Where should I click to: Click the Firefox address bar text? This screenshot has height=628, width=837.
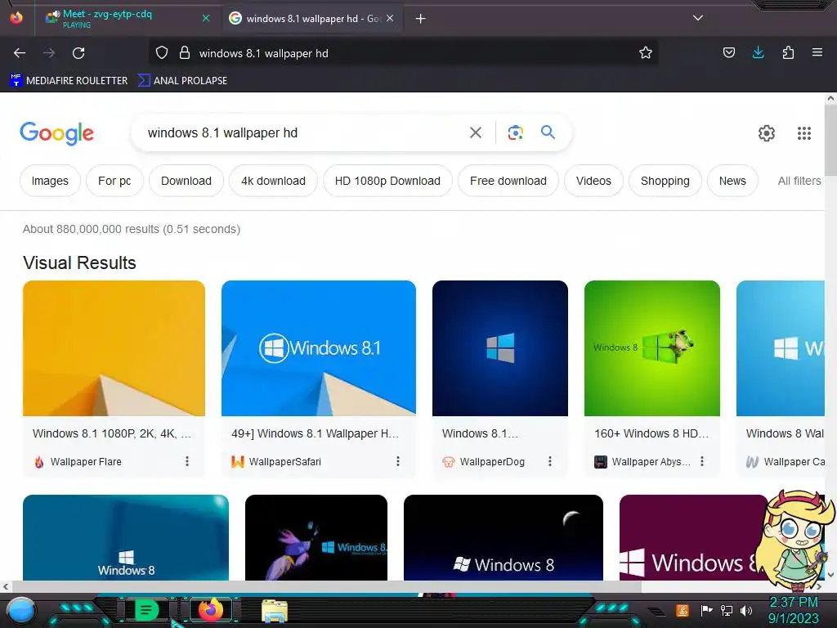pyautogui.click(x=264, y=53)
